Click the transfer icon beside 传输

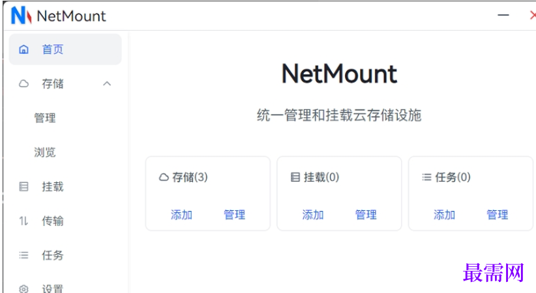[23, 221]
